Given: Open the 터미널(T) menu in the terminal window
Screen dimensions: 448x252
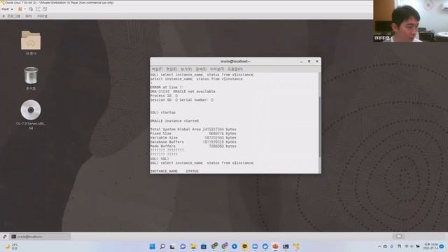Looking at the screenshot, I should coord(217,69).
